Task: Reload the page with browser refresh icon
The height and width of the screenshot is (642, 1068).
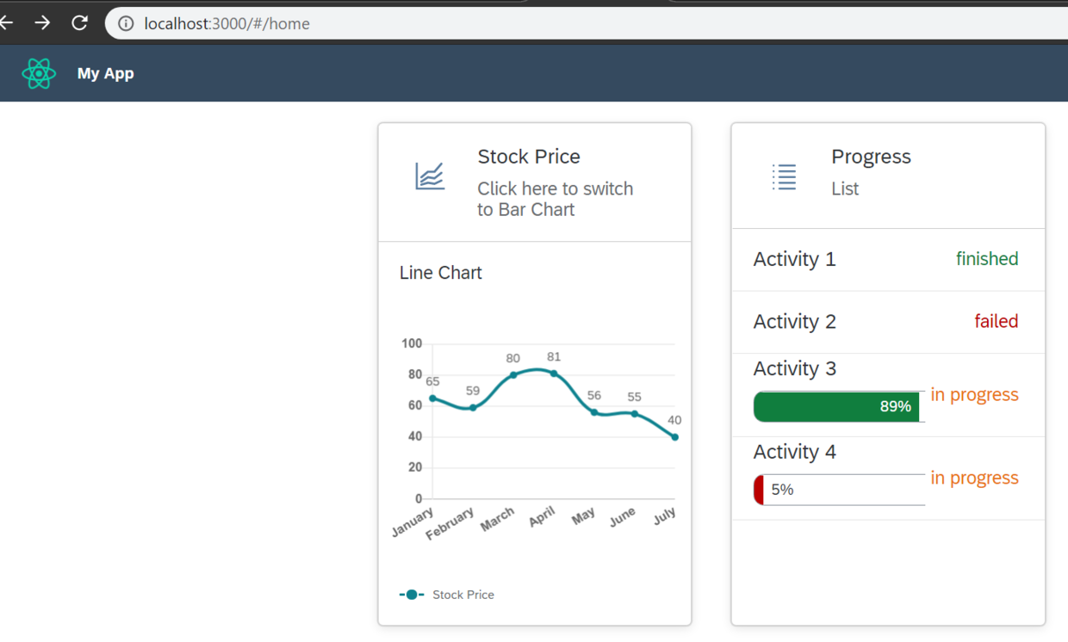Action: [80, 23]
